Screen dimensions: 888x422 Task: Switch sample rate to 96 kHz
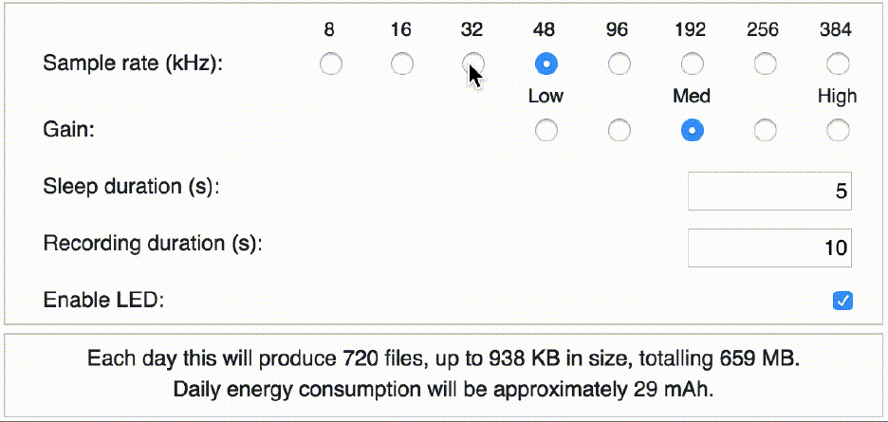point(619,64)
